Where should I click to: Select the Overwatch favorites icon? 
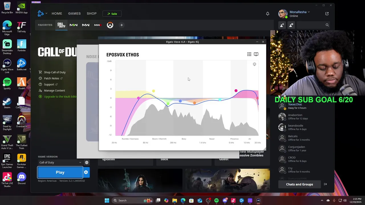coord(110,25)
